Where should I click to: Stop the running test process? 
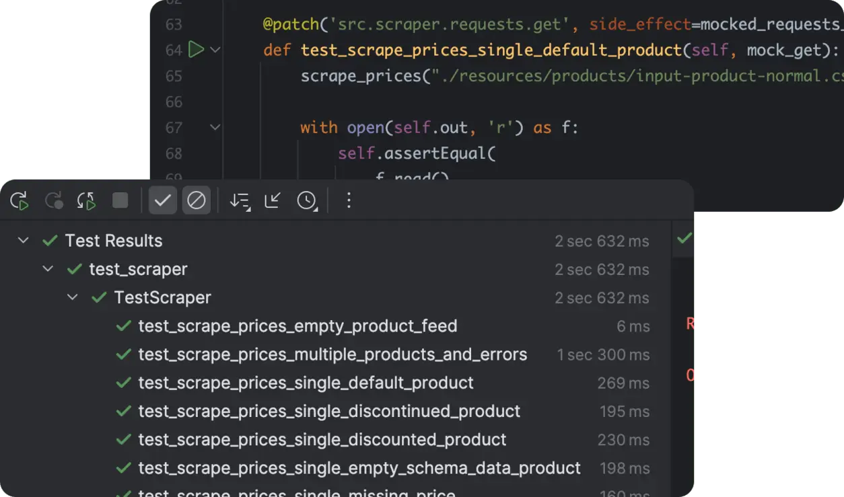[x=121, y=200]
